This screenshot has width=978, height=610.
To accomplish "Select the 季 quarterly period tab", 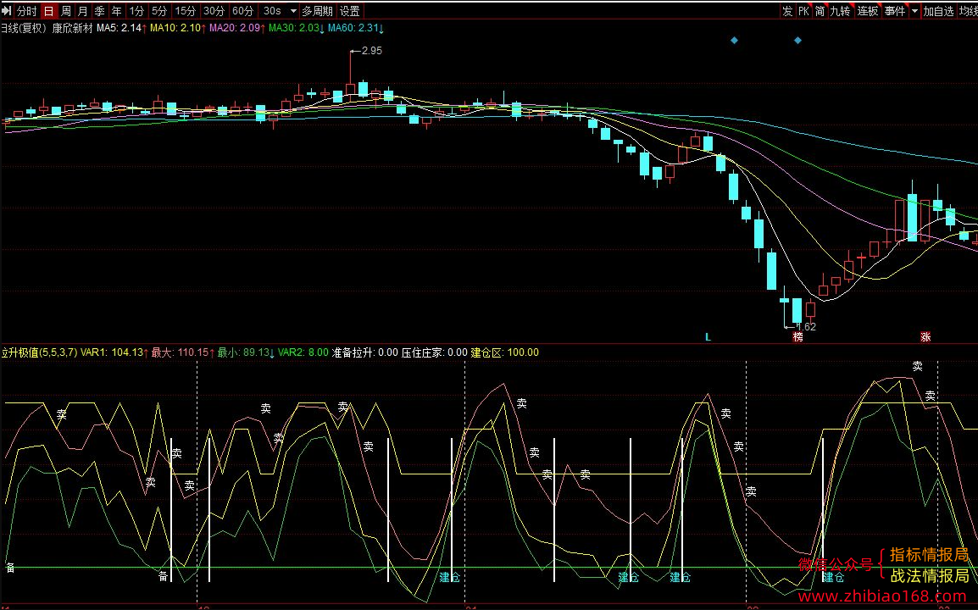I will [99, 11].
